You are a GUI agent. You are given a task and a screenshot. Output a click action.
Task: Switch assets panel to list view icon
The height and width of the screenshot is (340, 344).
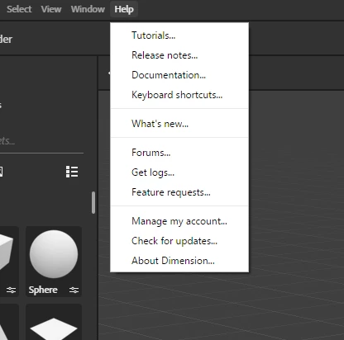click(x=72, y=172)
